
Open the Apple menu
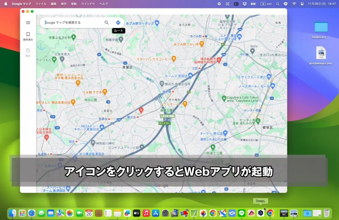(x=5, y=4)
